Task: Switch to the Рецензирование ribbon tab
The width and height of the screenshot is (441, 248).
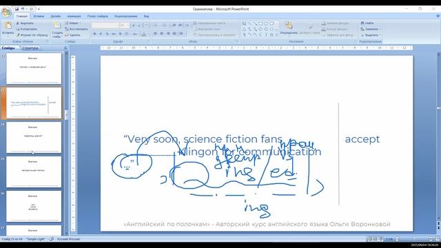Action: click(x=125, y=17)
